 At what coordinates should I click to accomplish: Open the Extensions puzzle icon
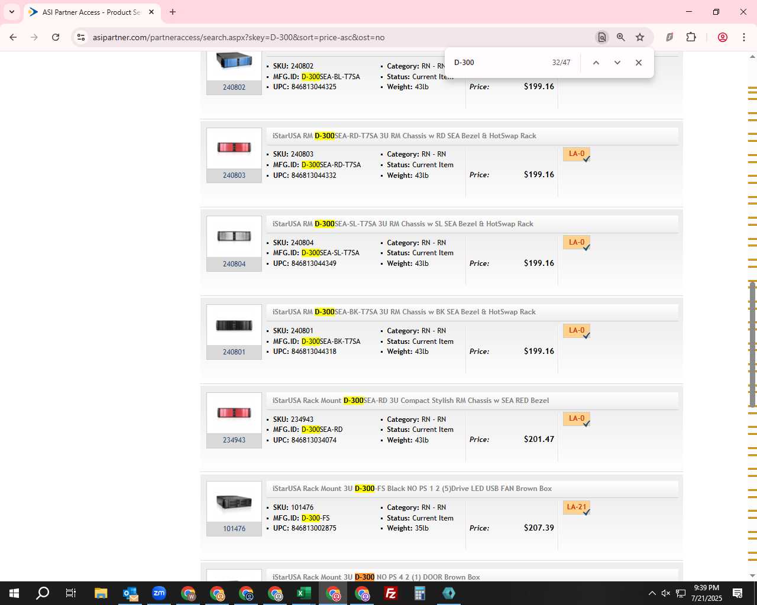[x=691, y=37]
